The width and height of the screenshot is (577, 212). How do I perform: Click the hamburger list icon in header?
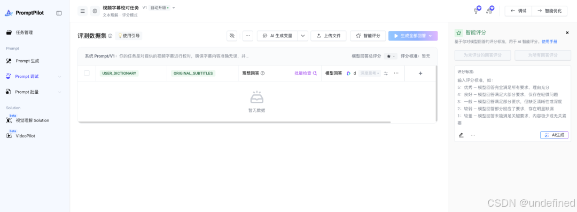(82, 11)
